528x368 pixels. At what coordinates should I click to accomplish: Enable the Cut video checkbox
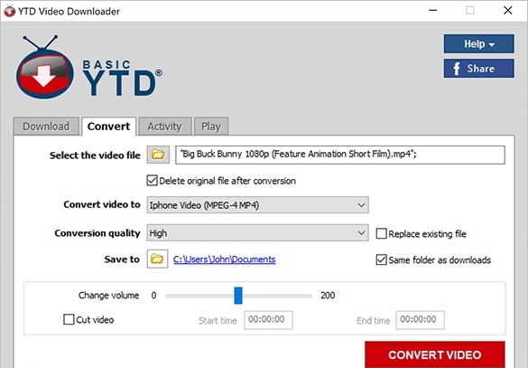point(69,319)
